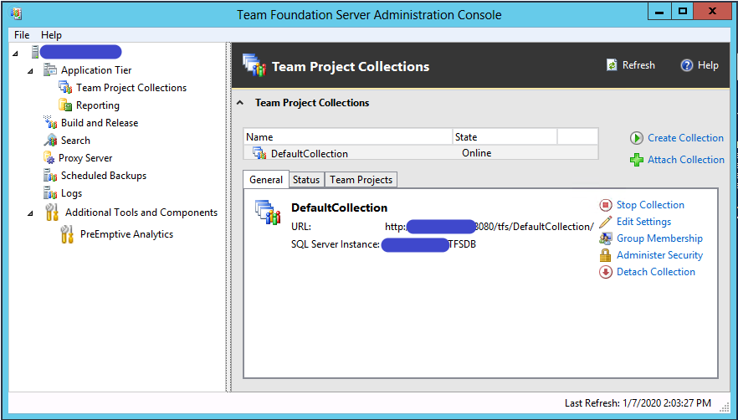Image resolution: width=738 pixels, height=420 pixels.
Task: Click the Attach Collection link
Action: tap(686, 160)
